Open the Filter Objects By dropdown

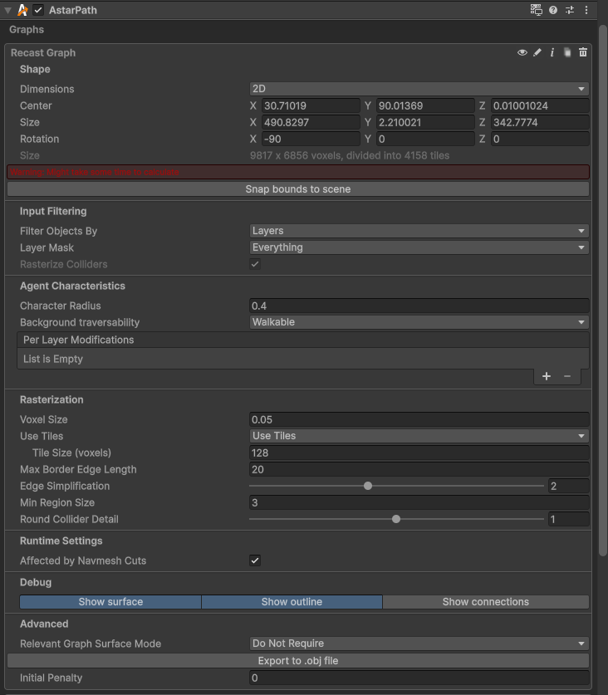tap(419, 231)
